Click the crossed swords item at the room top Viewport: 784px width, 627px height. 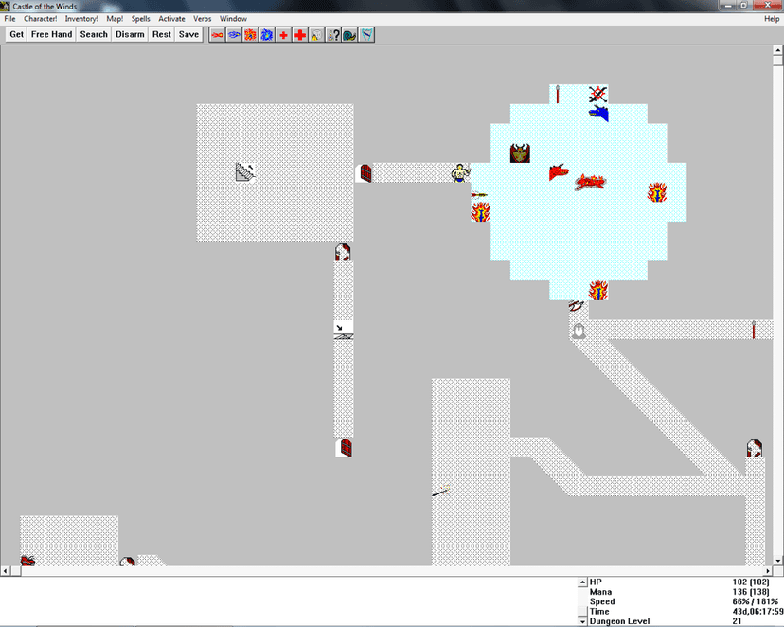coord(598,94)
